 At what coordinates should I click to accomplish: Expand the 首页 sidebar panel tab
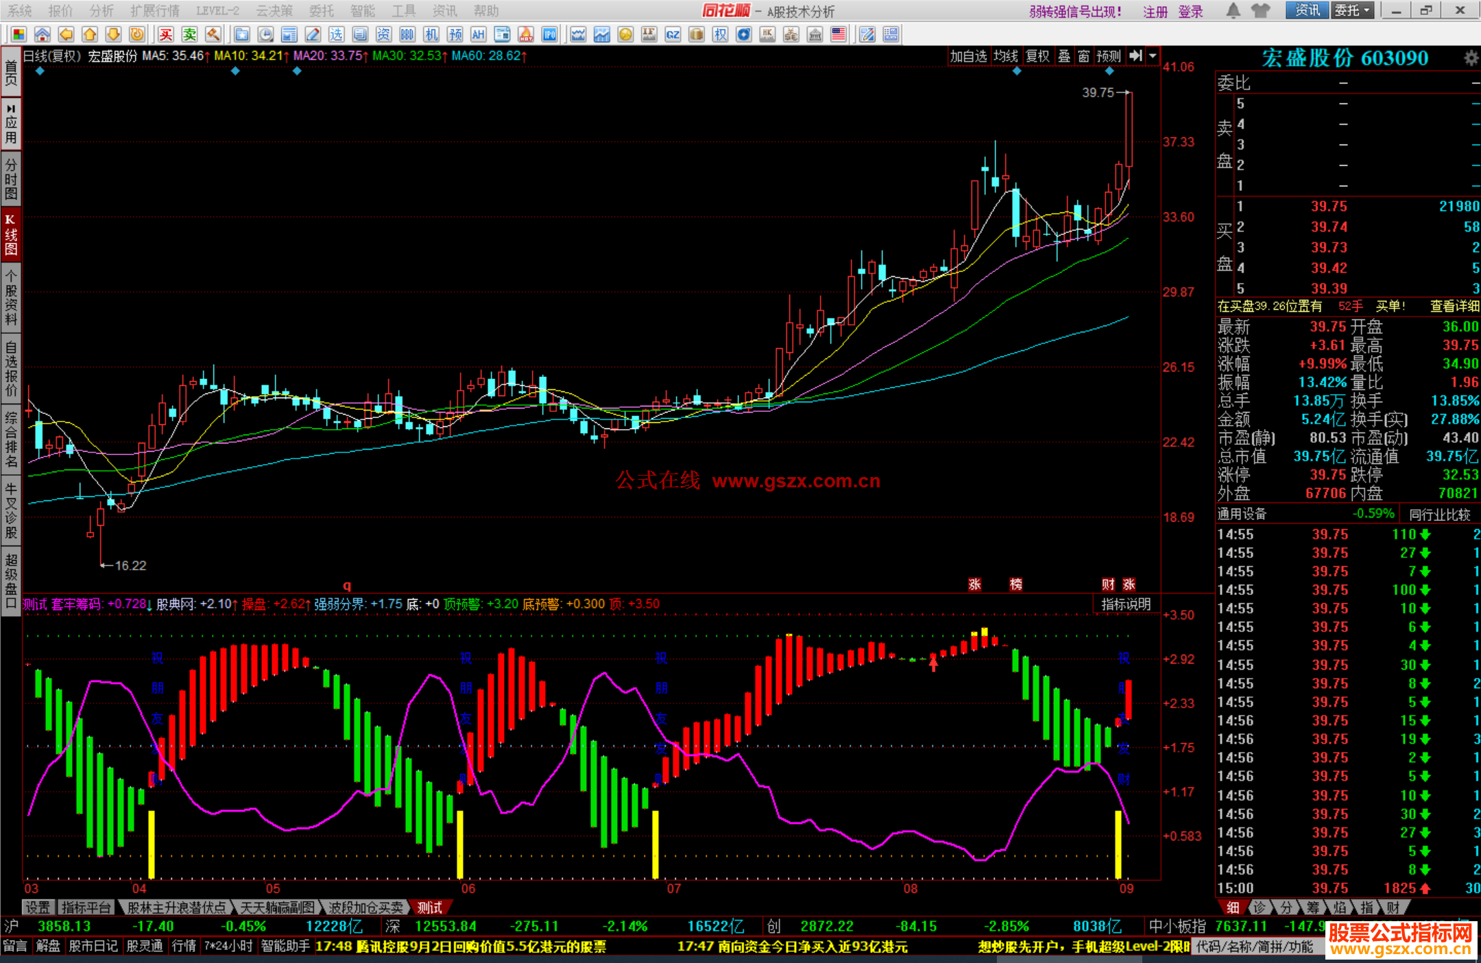pyautogui.click(x=10, y=72)
